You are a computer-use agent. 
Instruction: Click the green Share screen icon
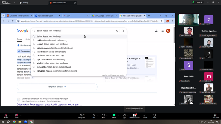click(x=114, y=115)
